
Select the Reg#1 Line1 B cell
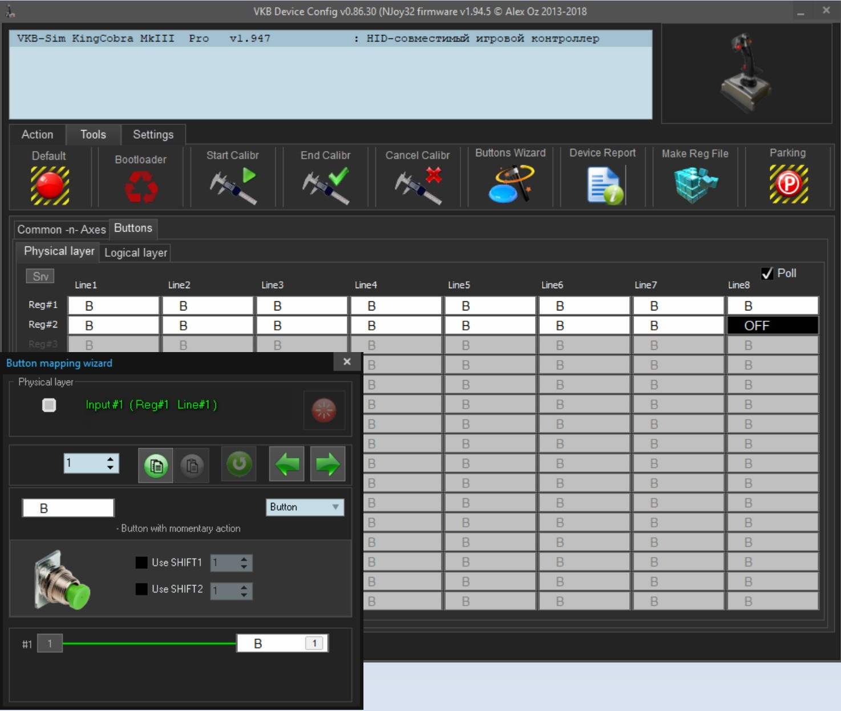click(x=114, y=306)
